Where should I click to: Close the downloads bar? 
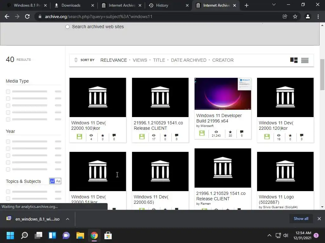[319, 219]
